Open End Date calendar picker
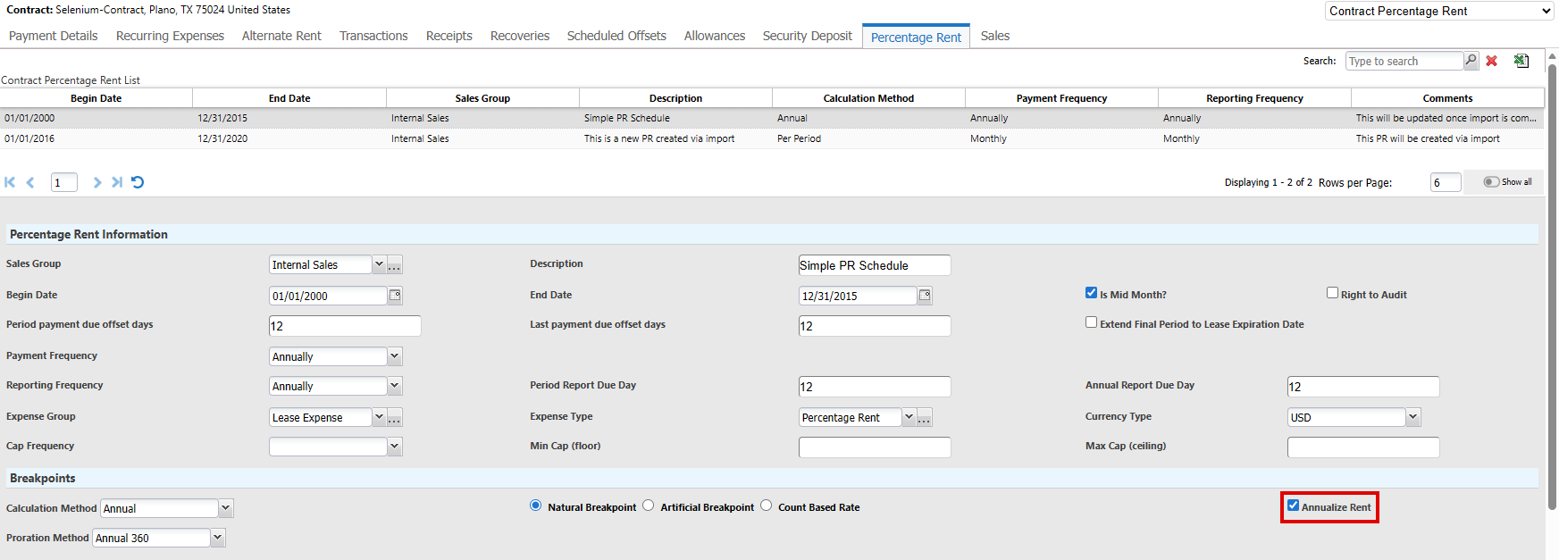The image size is (1559, 560). [x=925, y=296]
